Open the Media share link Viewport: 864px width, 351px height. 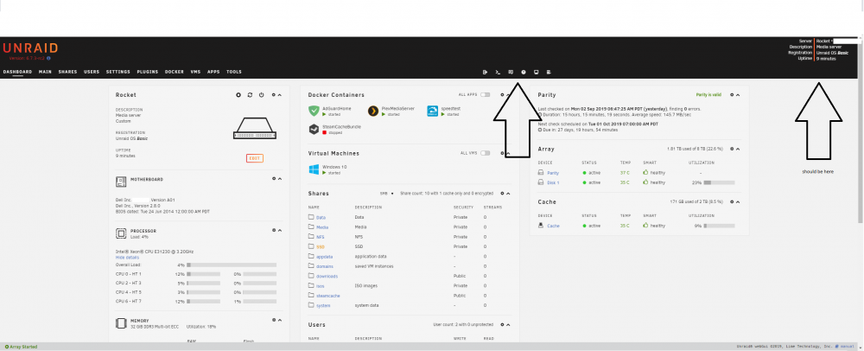tap(322, 227)
